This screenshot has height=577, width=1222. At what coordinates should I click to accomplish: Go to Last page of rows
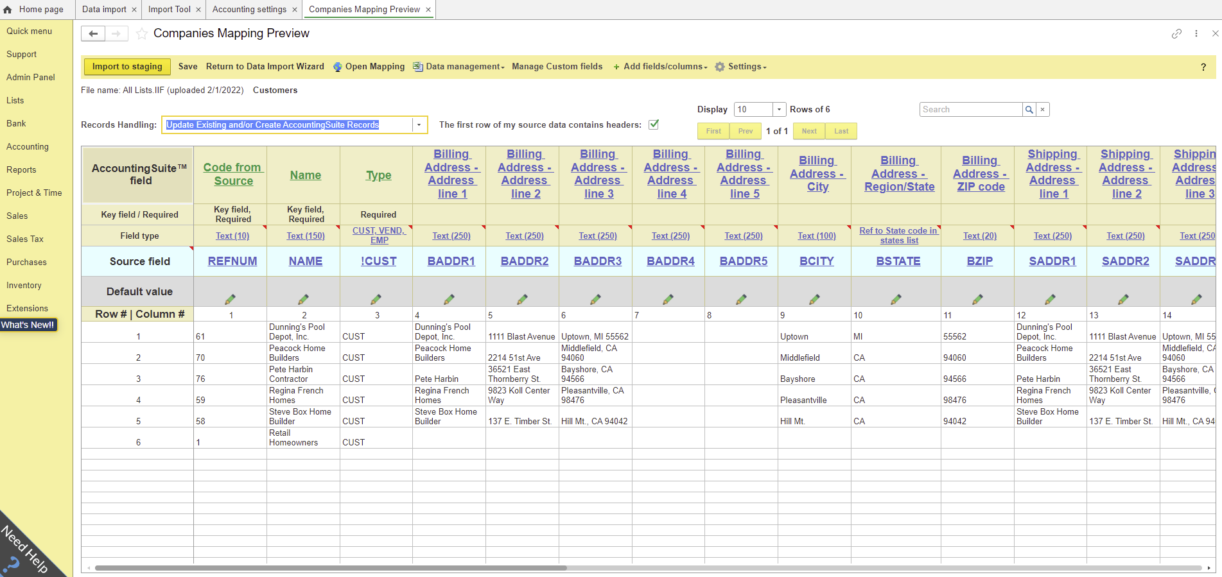pos(841,131)
